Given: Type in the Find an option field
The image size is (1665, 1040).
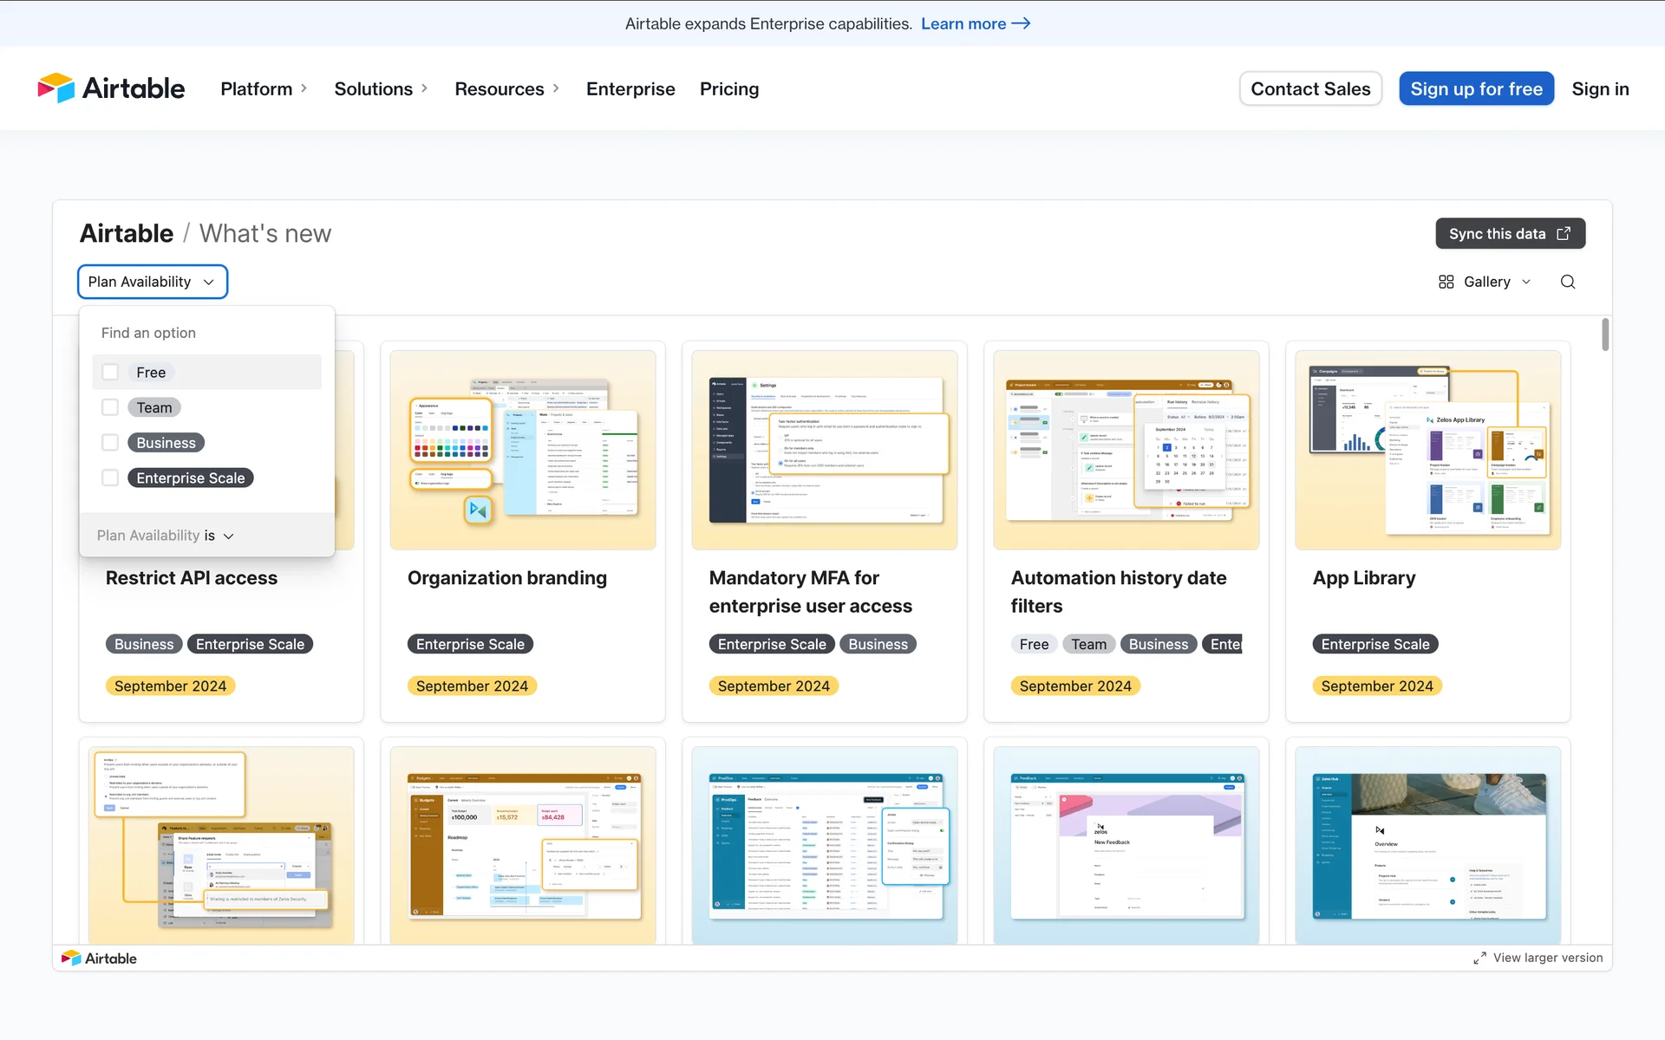Looking at the screenshot, I should [x=206, y=333].
